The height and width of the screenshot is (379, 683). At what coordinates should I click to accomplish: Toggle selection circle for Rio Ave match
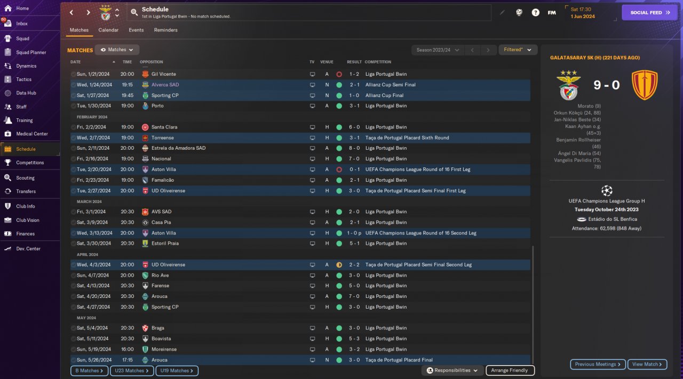click(x=74, y=275)
